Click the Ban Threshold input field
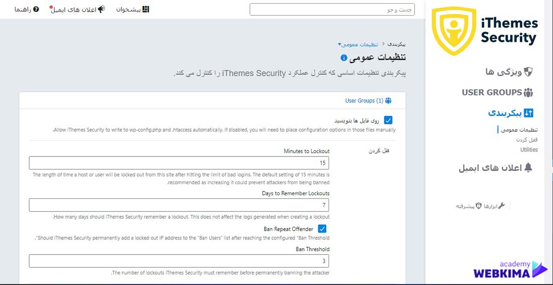Image resolution: width=553 pixels, height=285 pixels. [x=179, y=261]
